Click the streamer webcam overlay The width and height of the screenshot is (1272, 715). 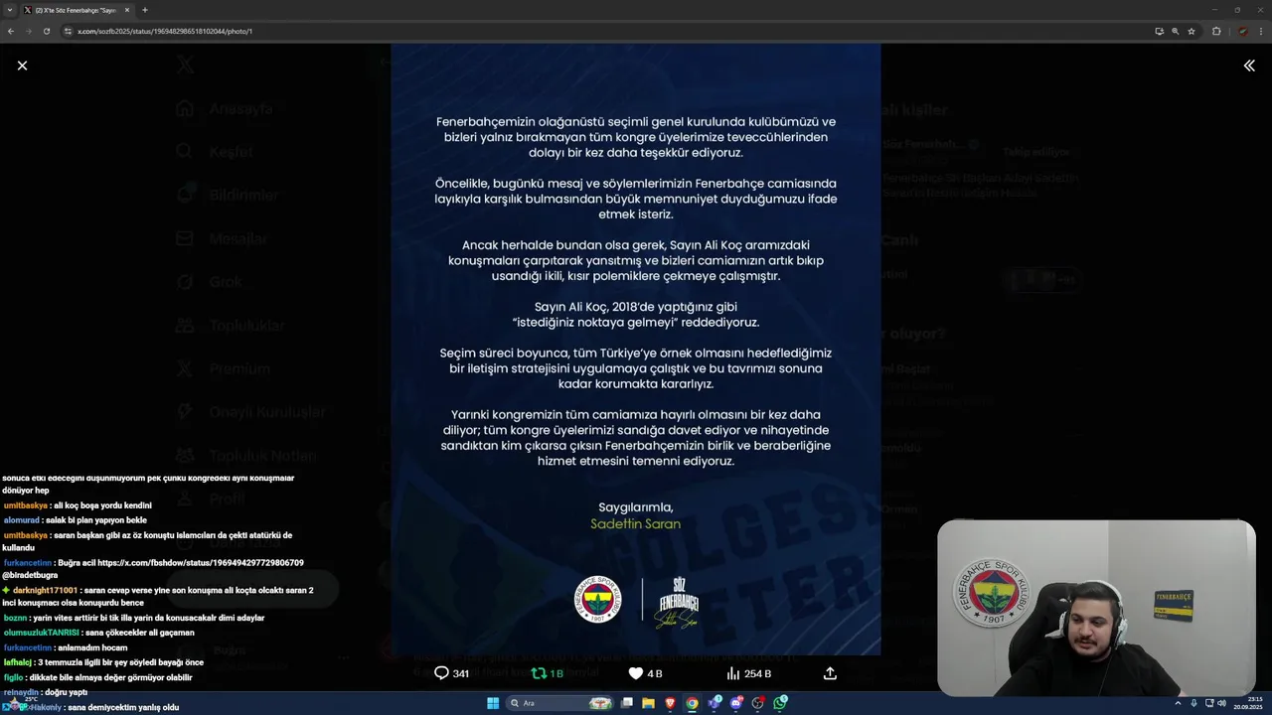point(1096,608)
